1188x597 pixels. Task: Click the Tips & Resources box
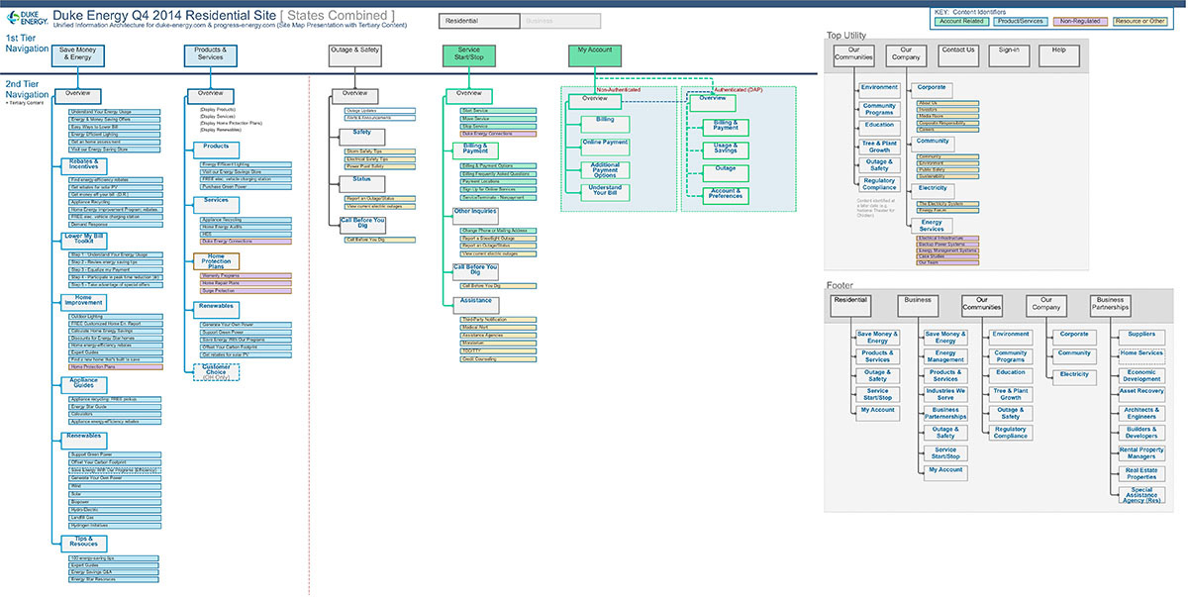click(x=83, y=543)
